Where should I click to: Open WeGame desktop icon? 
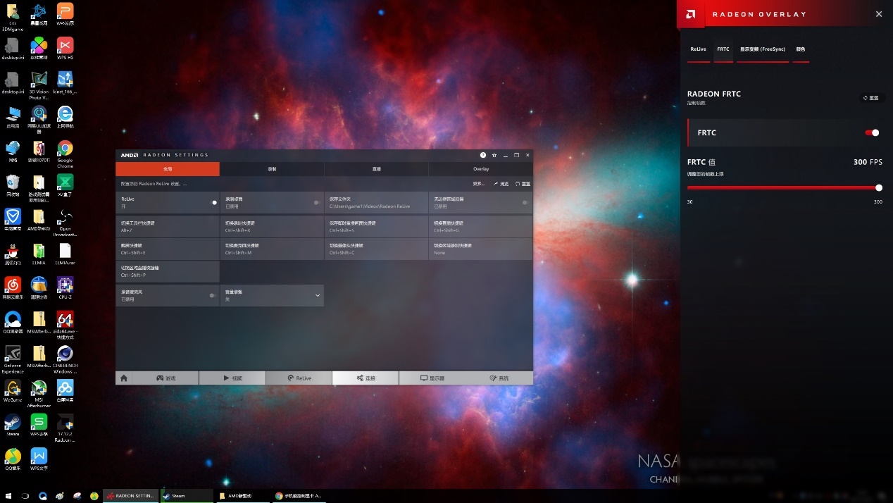[x=13, y=391]
